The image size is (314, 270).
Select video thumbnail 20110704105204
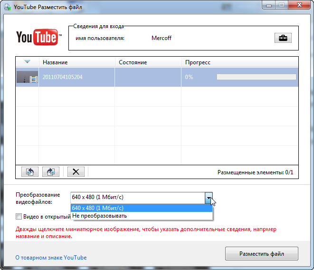pyautogui.click(x=27, y=77)
